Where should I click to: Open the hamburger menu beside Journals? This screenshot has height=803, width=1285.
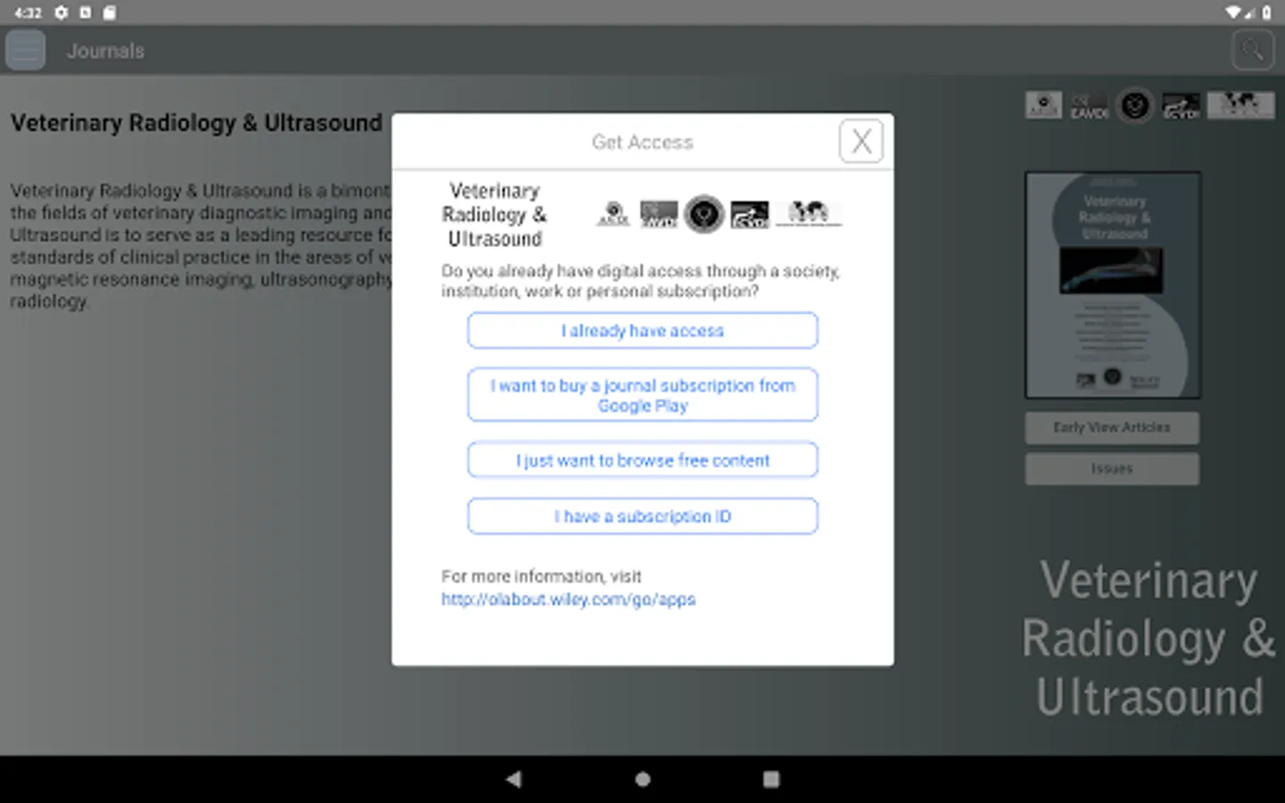25,50
